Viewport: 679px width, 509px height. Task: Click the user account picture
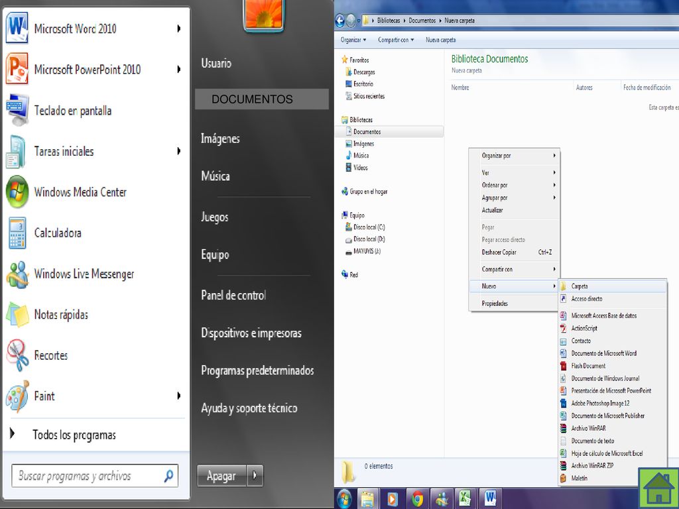263,15
